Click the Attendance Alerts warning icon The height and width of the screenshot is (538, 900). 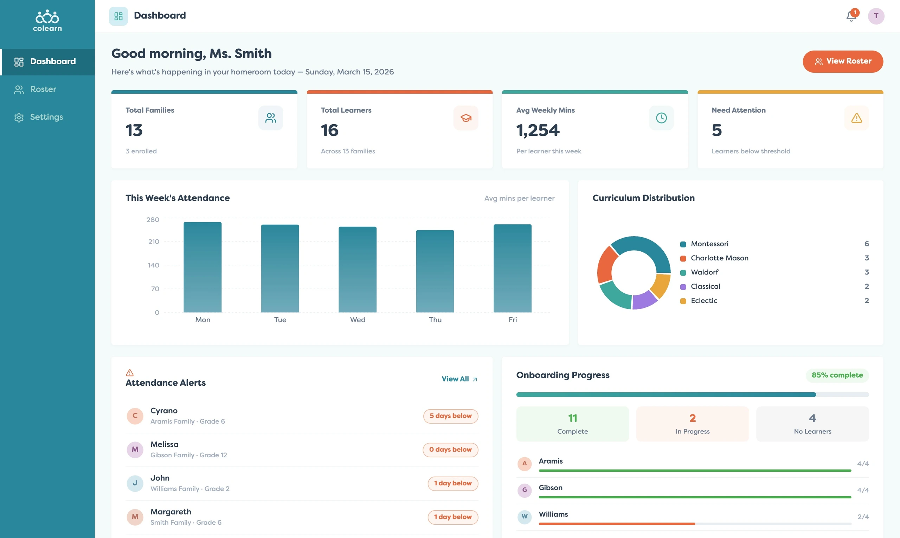(x=130, y=373)
